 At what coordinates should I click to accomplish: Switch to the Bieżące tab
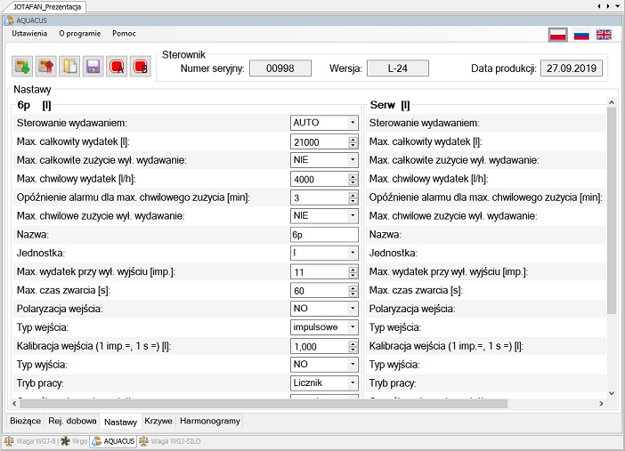[x=26, y=421]
